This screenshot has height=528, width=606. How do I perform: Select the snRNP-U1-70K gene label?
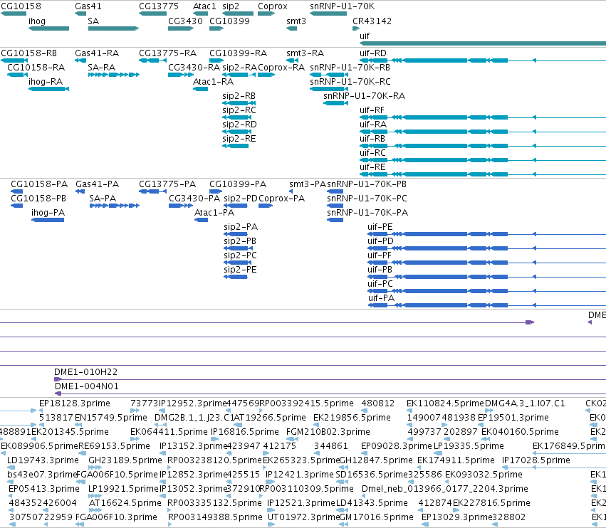pyautogui.click(x=342, y=6)
